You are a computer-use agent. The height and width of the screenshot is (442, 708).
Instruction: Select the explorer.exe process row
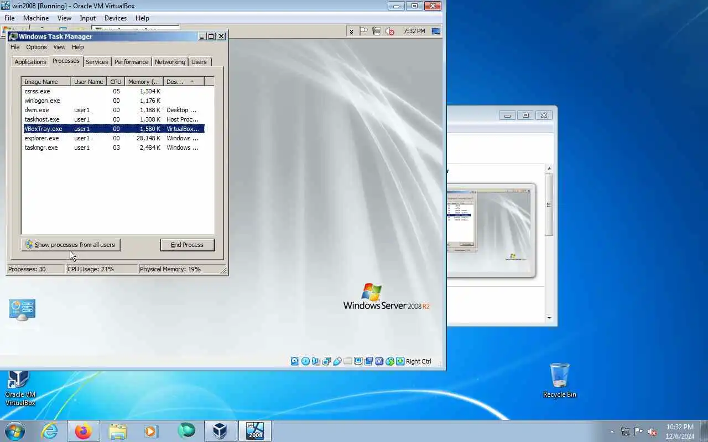(x=113, y=138)
